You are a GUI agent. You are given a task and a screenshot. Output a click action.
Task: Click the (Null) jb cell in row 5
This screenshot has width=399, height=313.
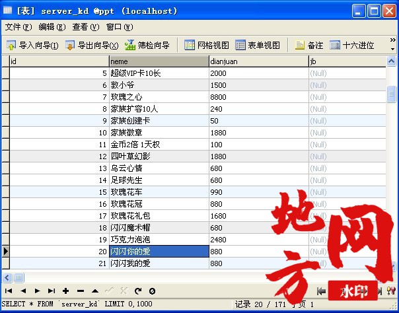pyautogui.click(x=347, y=73)
